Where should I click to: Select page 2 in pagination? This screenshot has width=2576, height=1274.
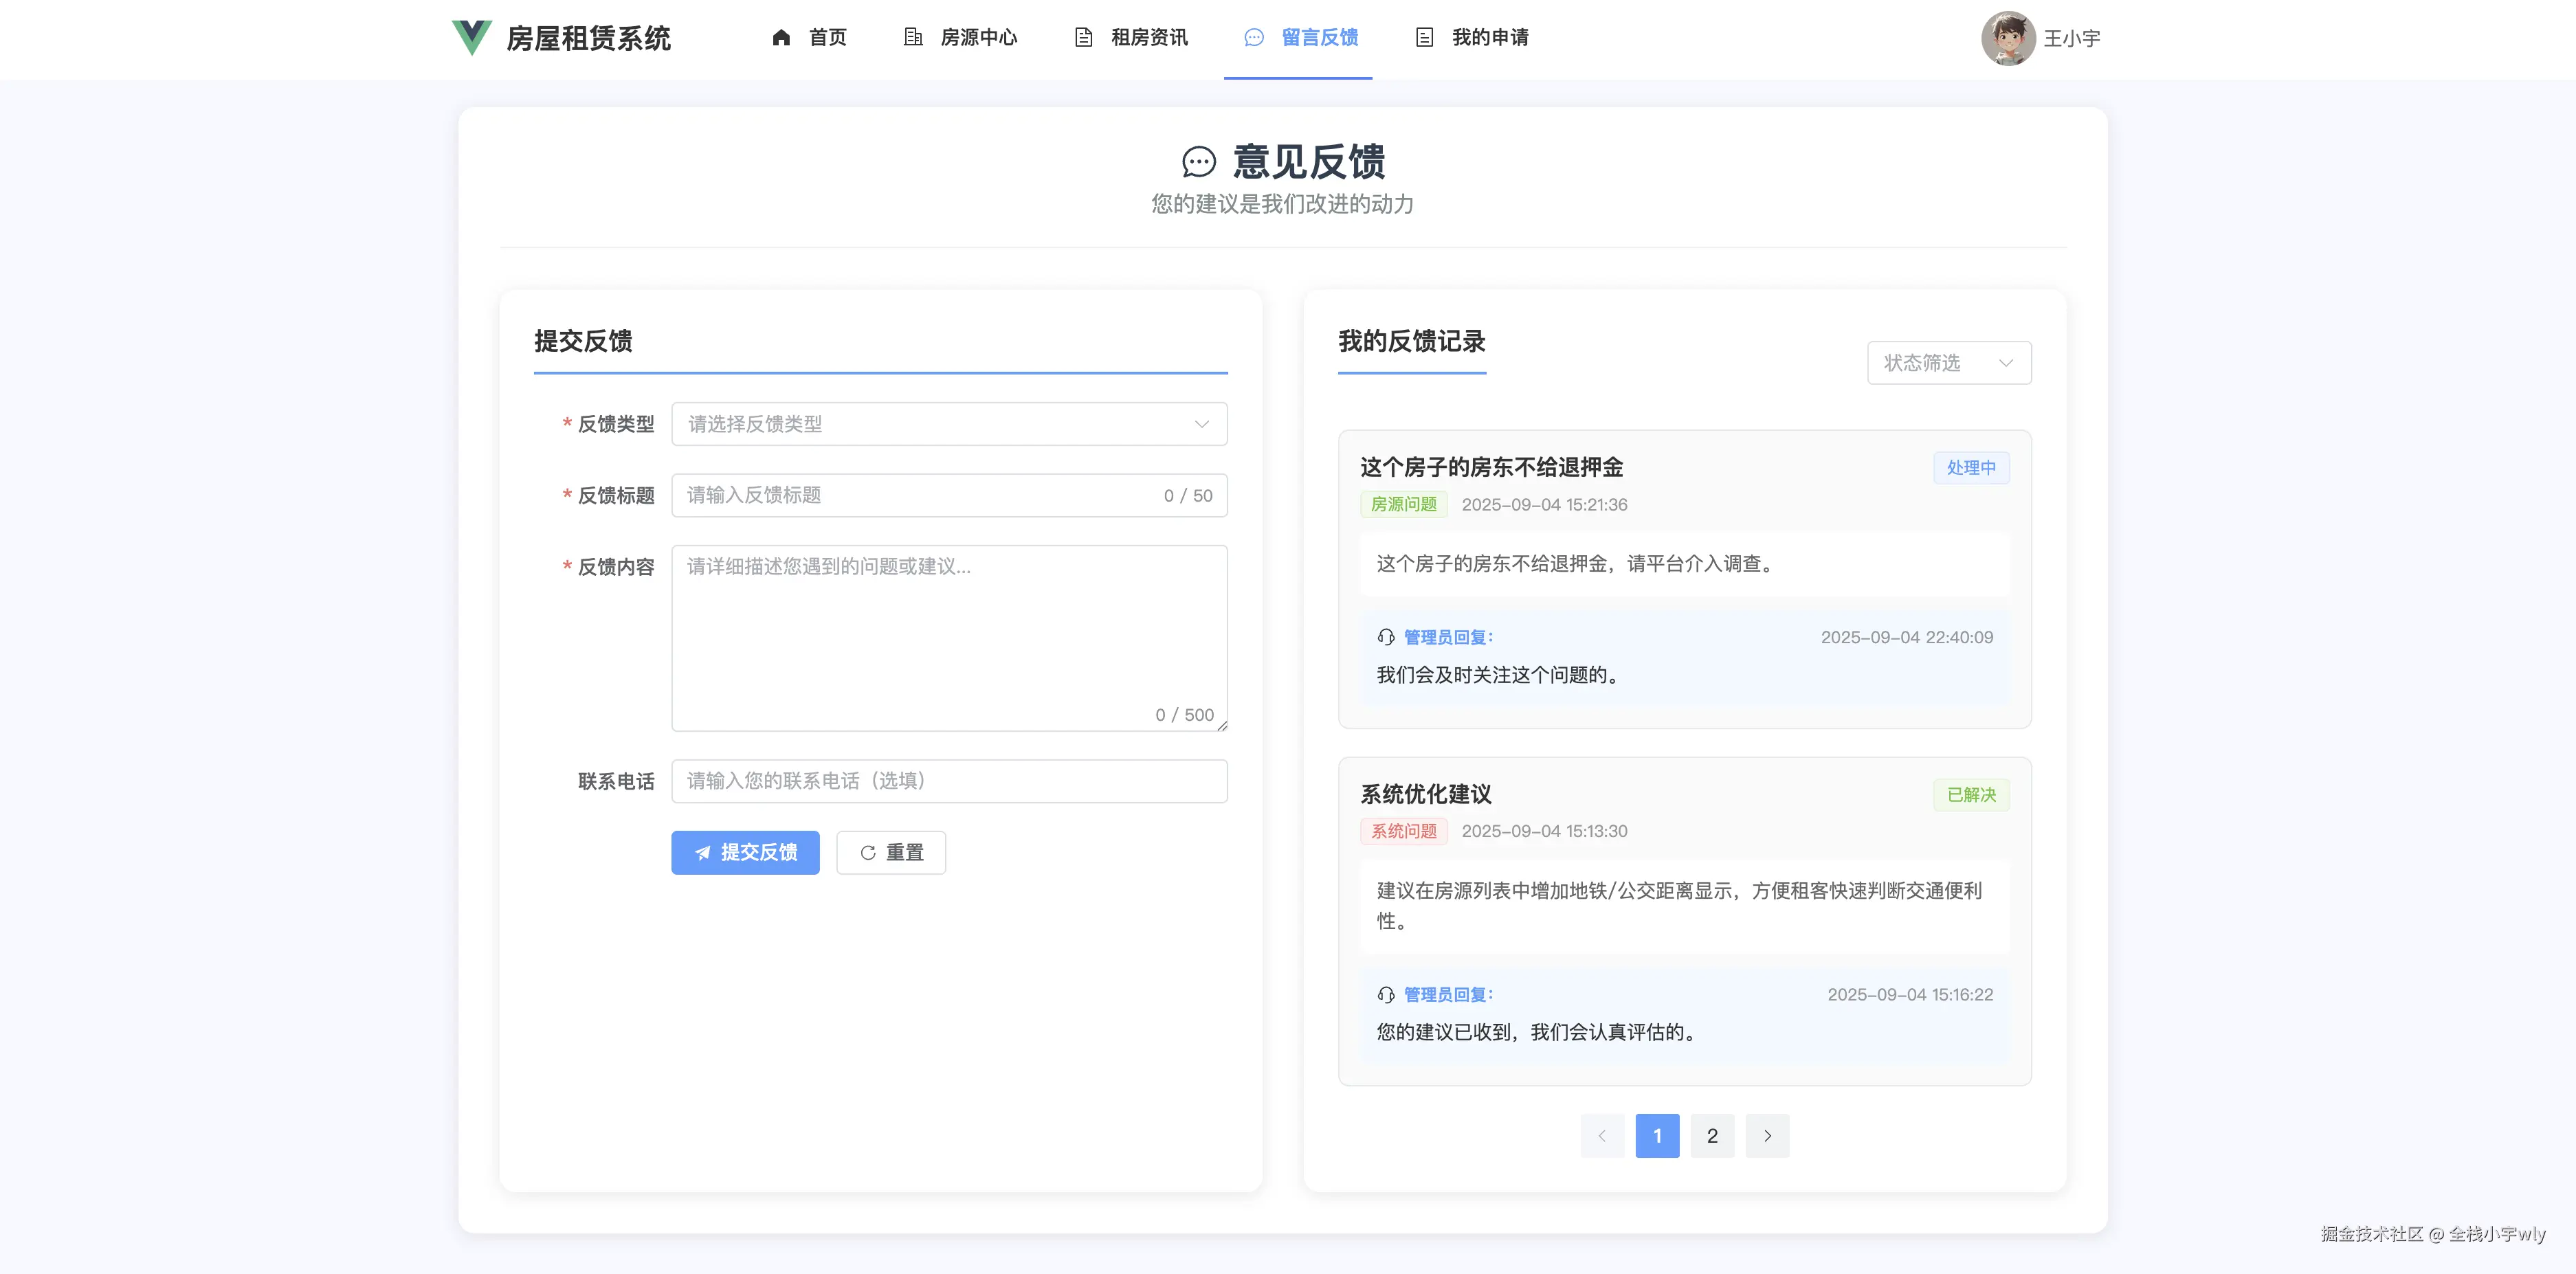(x=1712, y=1135)
